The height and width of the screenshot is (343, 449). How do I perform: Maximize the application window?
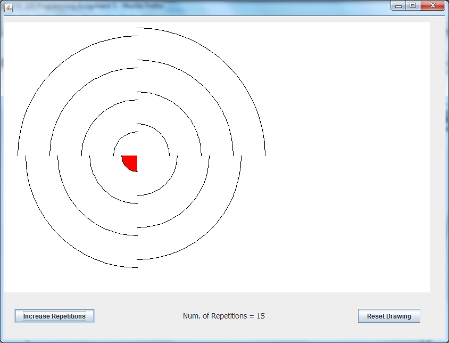click(x=412, y=6)
